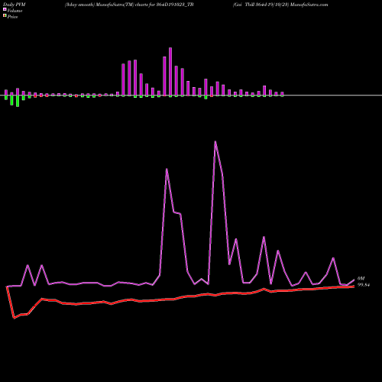Click the highest peak of the magenta line
Screen dimensions: 382x382
215,141
